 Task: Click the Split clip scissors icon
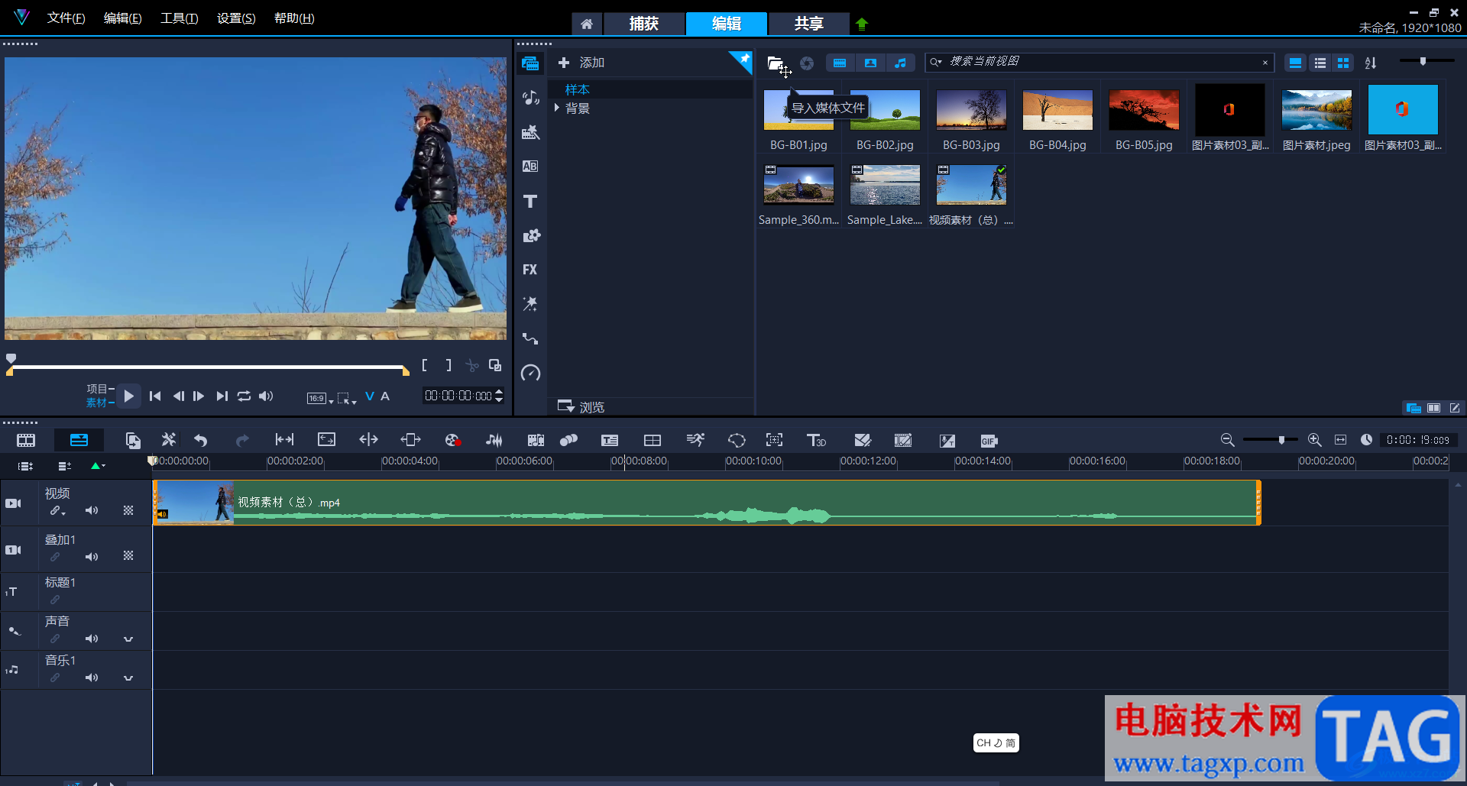coord(472,366)
